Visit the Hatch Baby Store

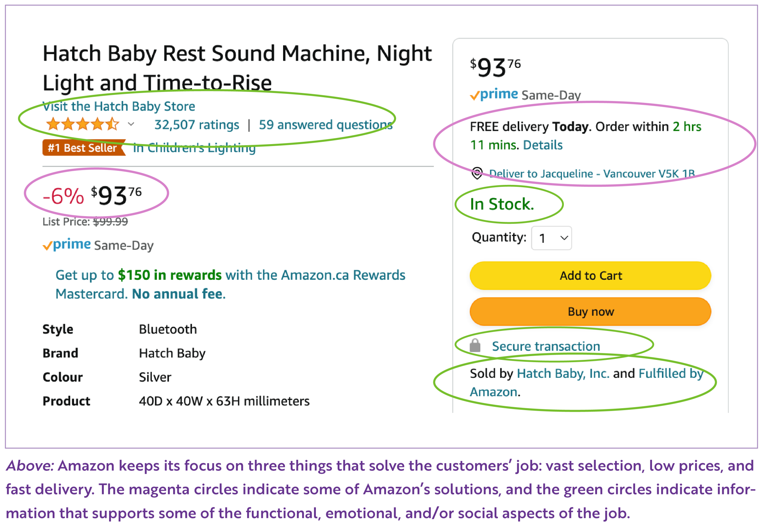(119, 106)
